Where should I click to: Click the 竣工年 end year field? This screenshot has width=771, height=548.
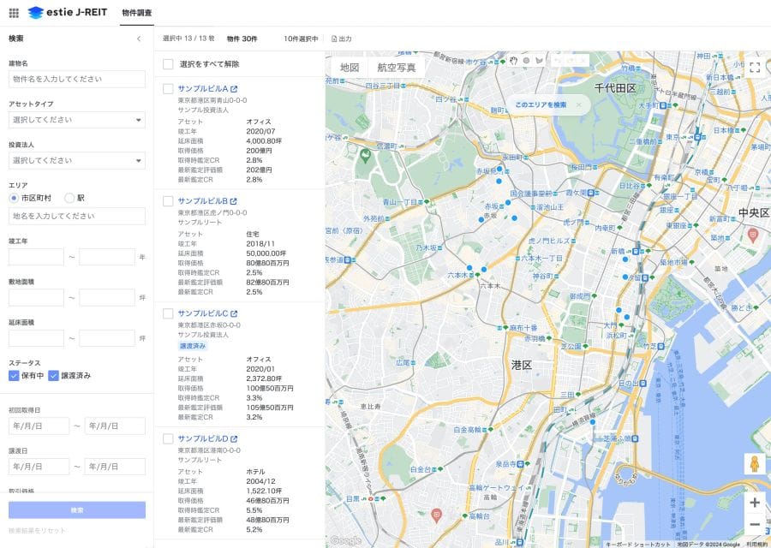tap(107, 257)
